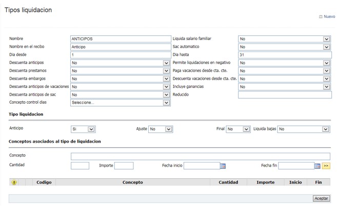Expand the Anticipo Si/No dropdown
Image resolution: width=338 pixels, height=209 pixels.
pyautogui.click(x=83, y=130)
